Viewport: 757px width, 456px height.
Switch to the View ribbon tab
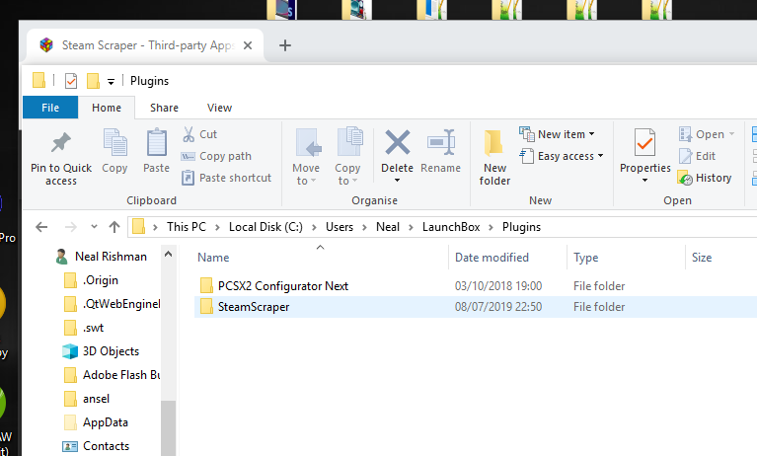click(x=220, y=108)
